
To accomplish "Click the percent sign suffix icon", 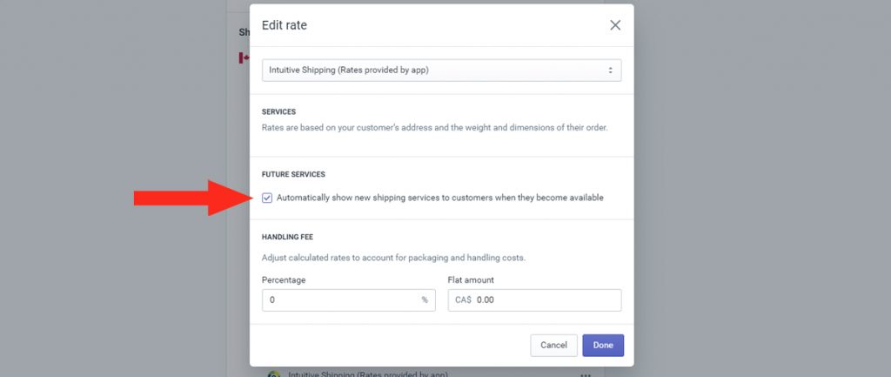I will click(425, 300).
